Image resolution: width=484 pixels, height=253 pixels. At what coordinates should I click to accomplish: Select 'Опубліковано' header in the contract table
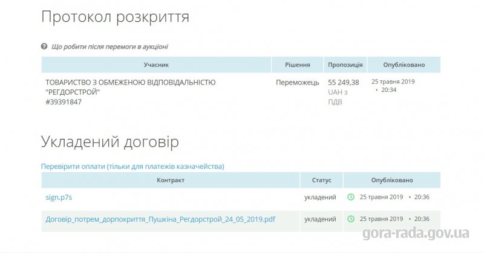pos(391,180)
